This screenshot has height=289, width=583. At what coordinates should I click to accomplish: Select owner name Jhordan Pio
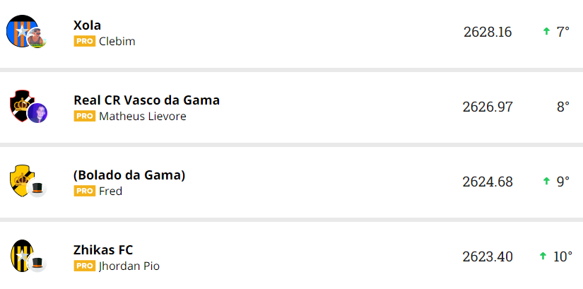pos(129,266)
